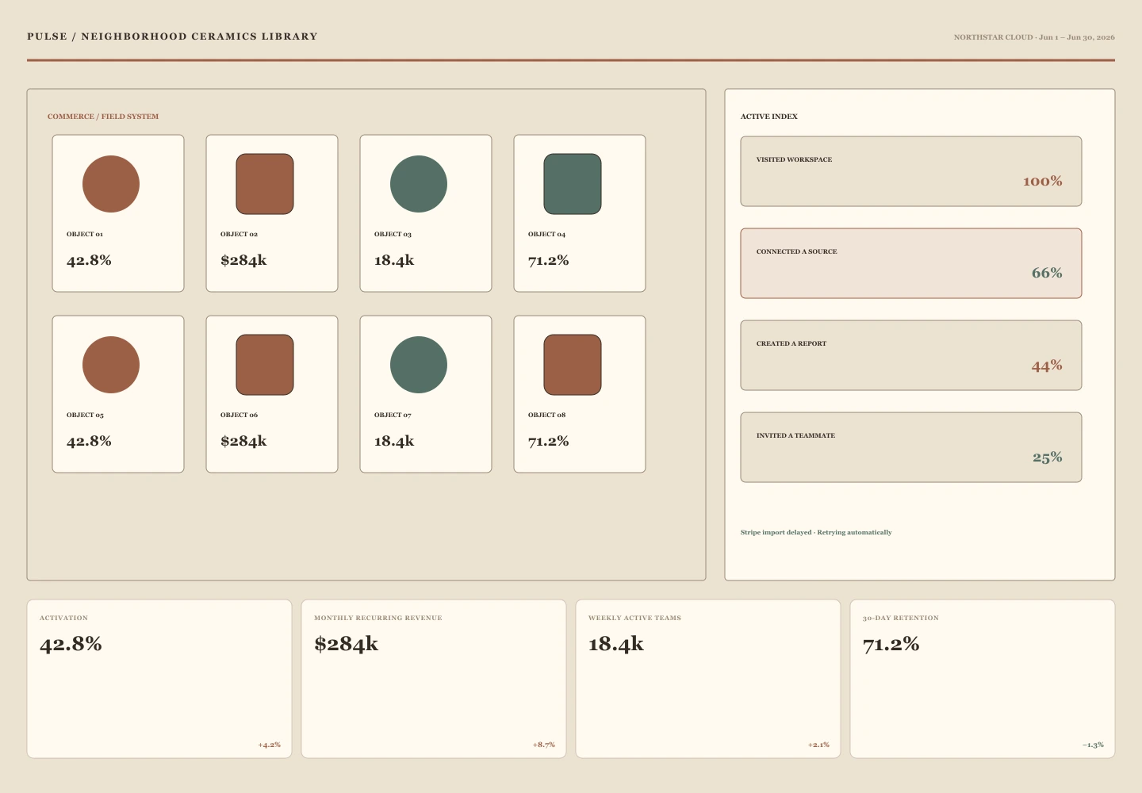Select the green rounded square in Object 04

coord(573,184)
